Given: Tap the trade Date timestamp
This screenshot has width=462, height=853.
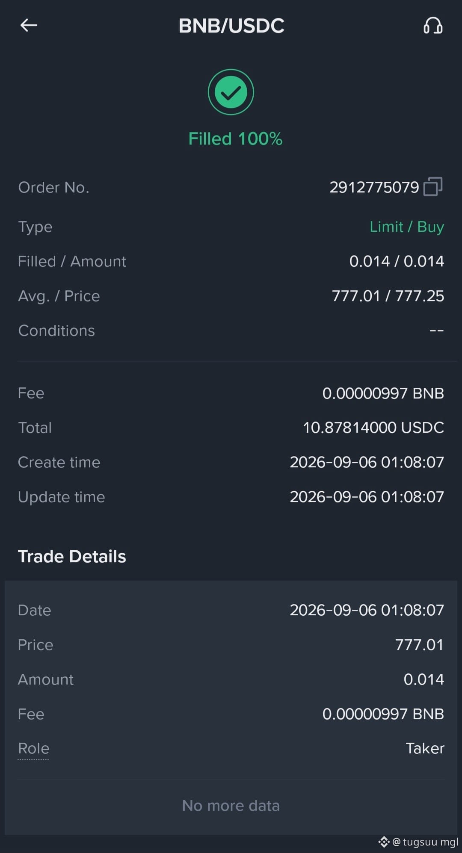Looking at the screenshot, I should [367, 610].
